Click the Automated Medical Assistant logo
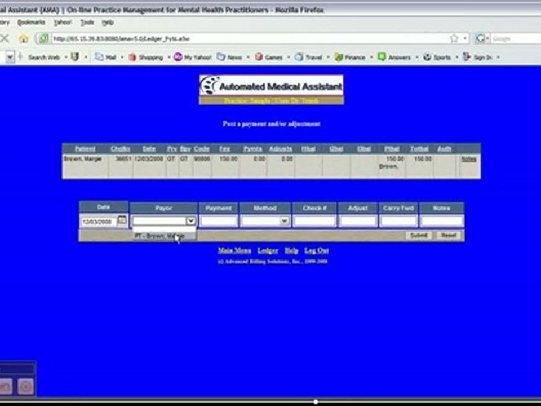Screen dimensions: 541x406 (x=271, y=85)
